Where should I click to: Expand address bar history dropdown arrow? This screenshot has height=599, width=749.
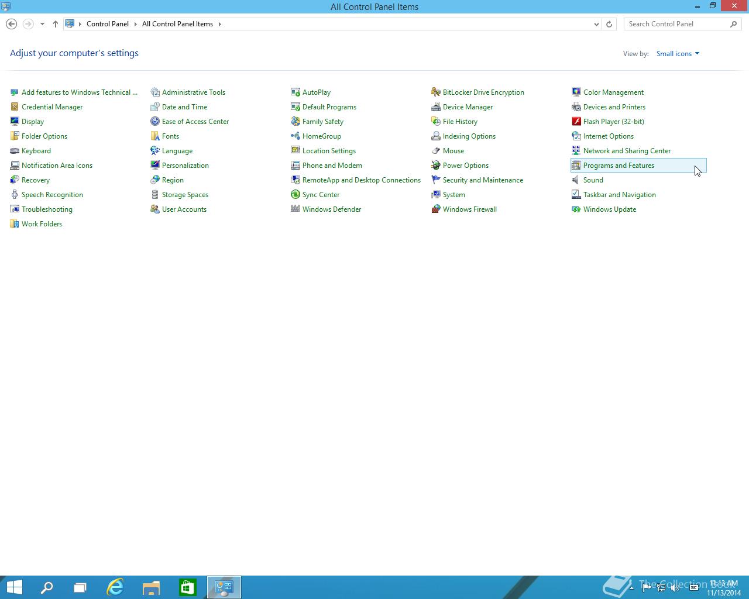(596, 24)
